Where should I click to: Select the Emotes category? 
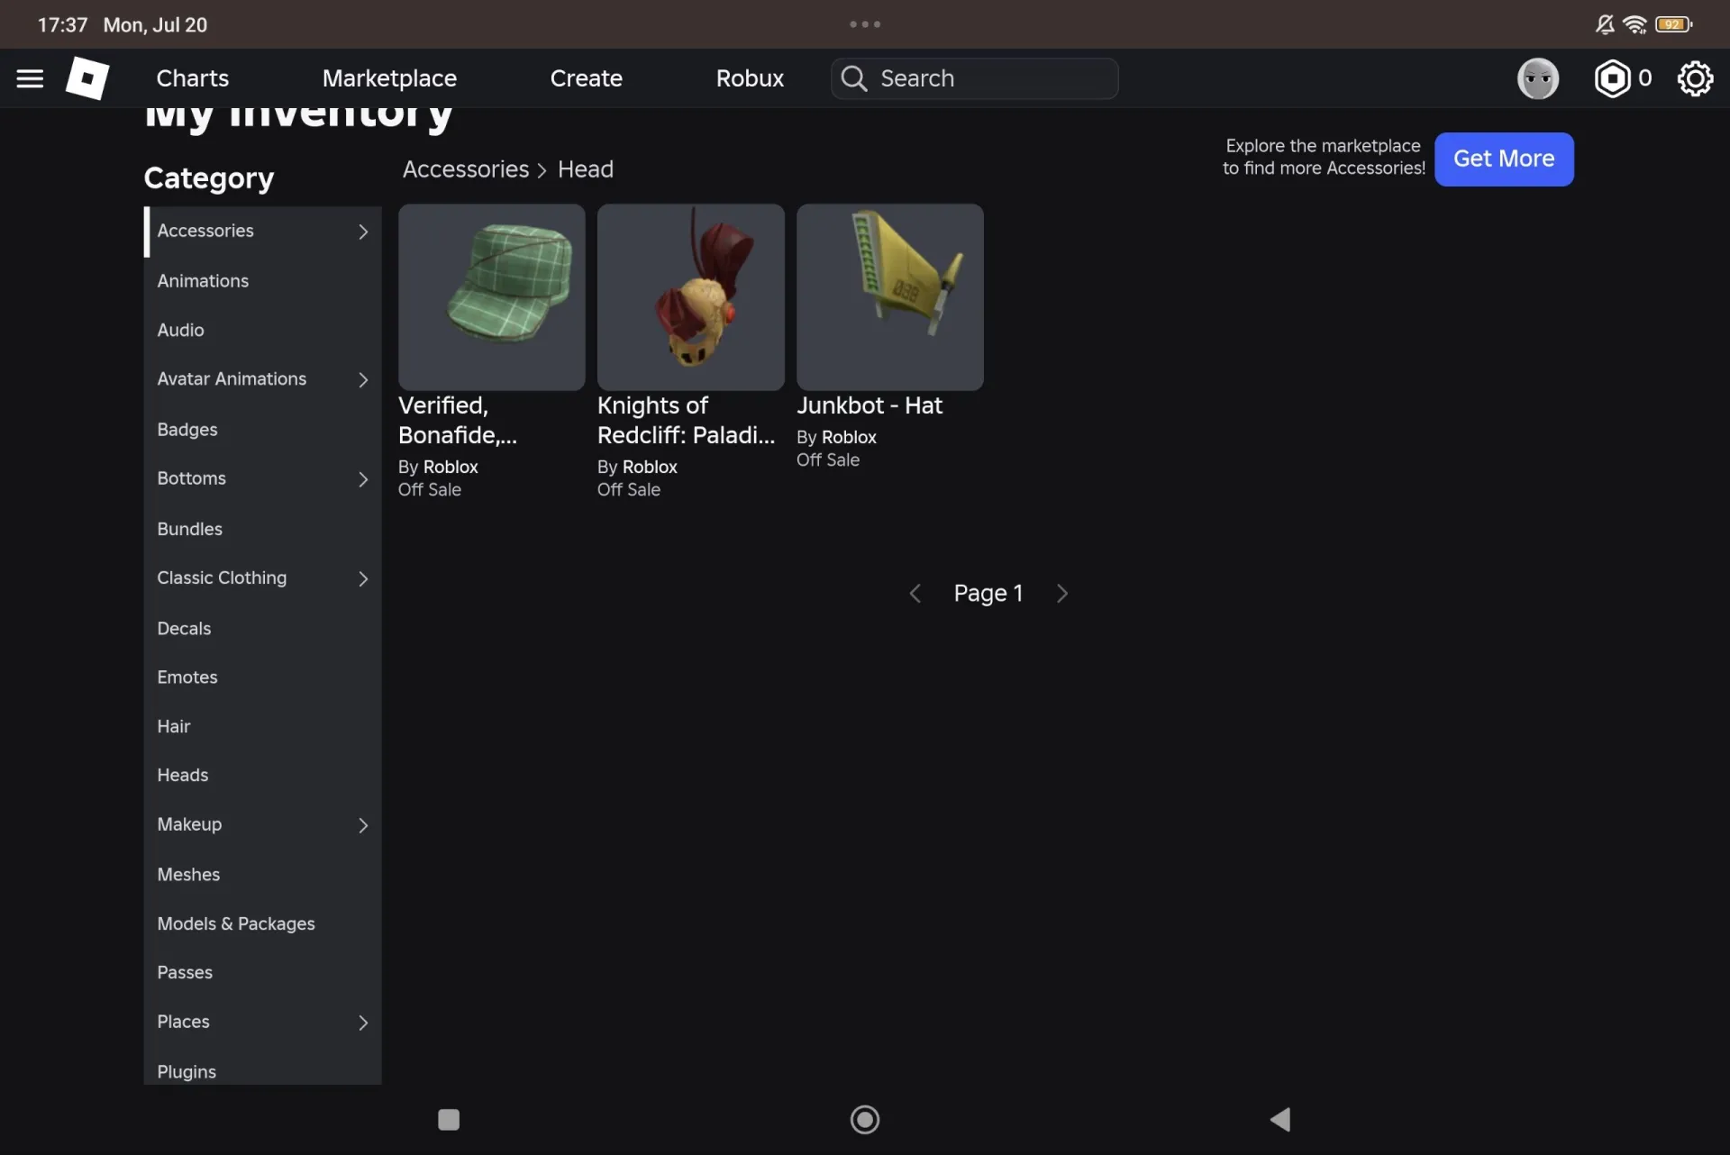point(262,677)
